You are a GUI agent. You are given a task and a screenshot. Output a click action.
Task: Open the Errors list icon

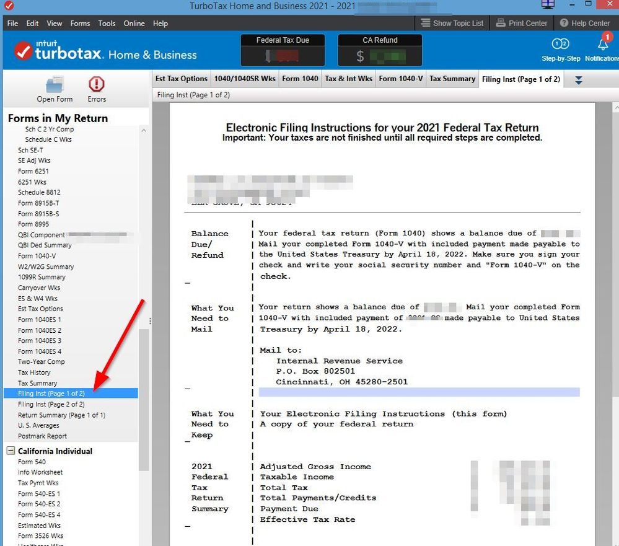tap(97, 84)
